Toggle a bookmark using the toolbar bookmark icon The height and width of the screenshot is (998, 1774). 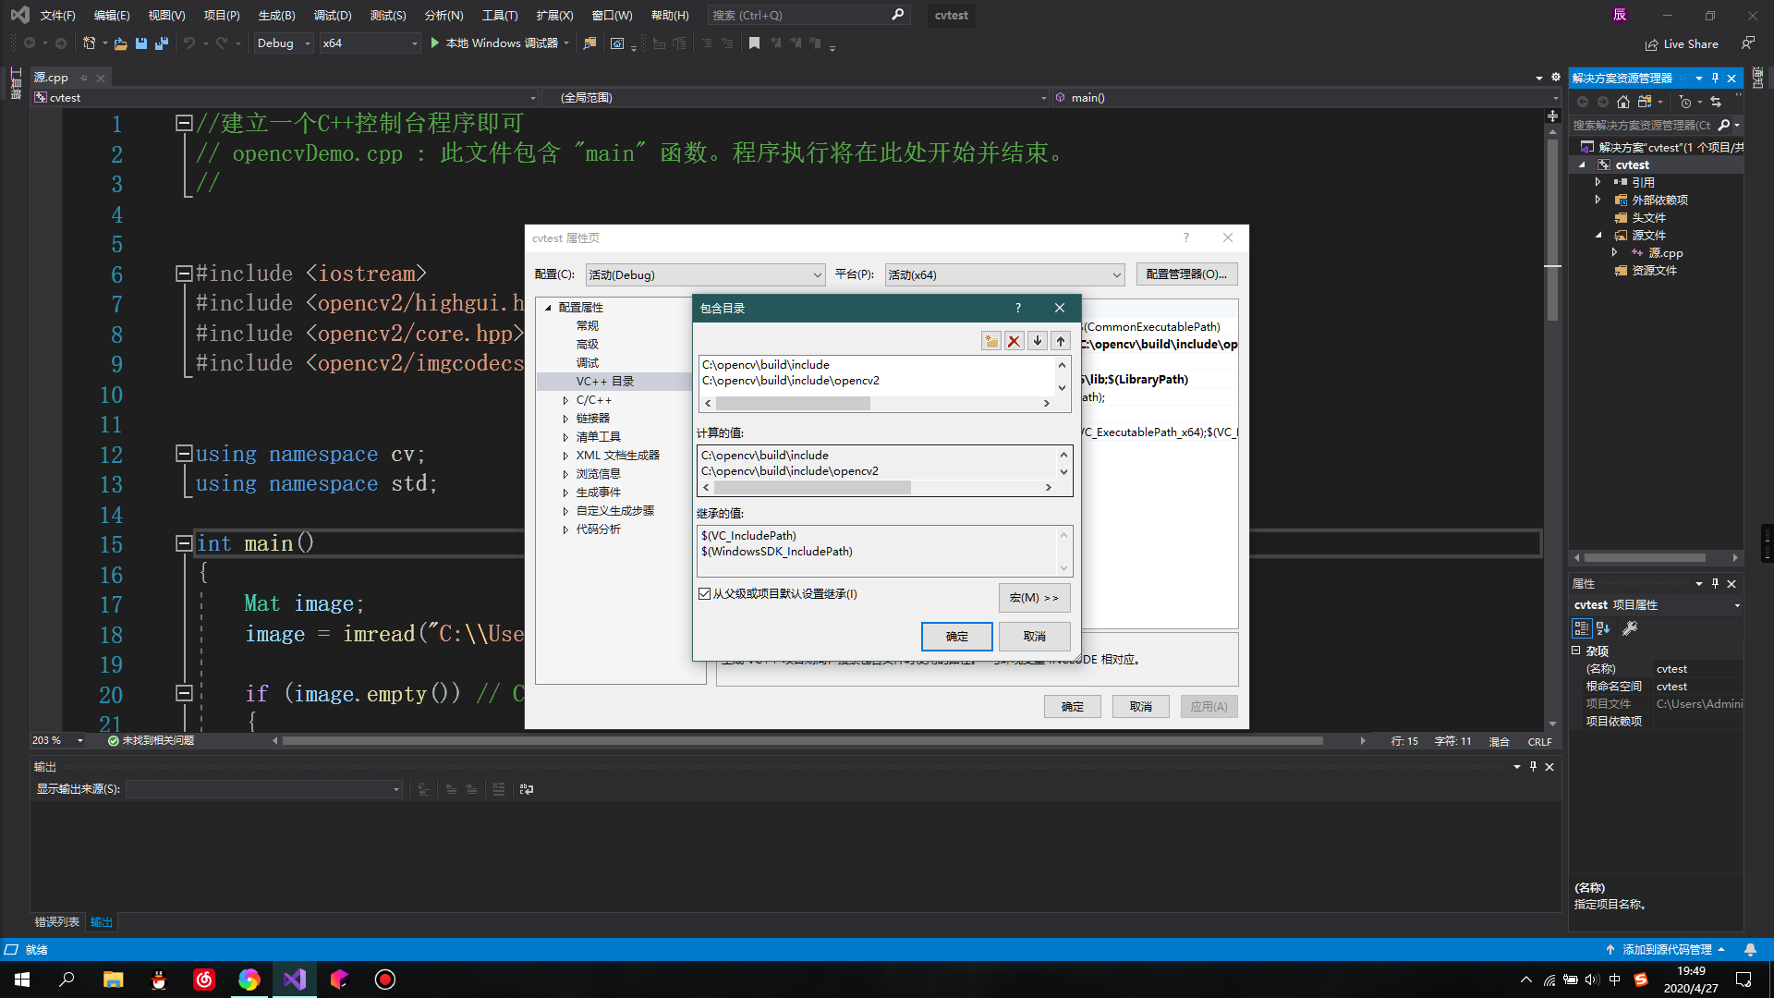point(754,43)
